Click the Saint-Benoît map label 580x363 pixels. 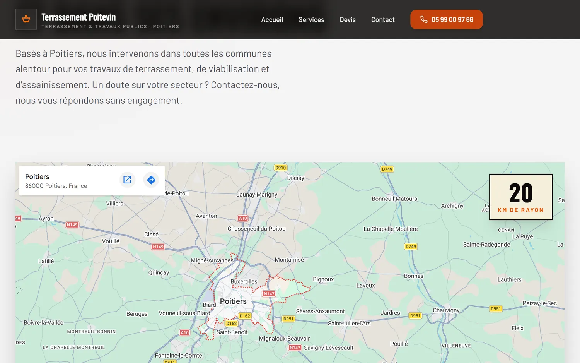click(232, 332)
